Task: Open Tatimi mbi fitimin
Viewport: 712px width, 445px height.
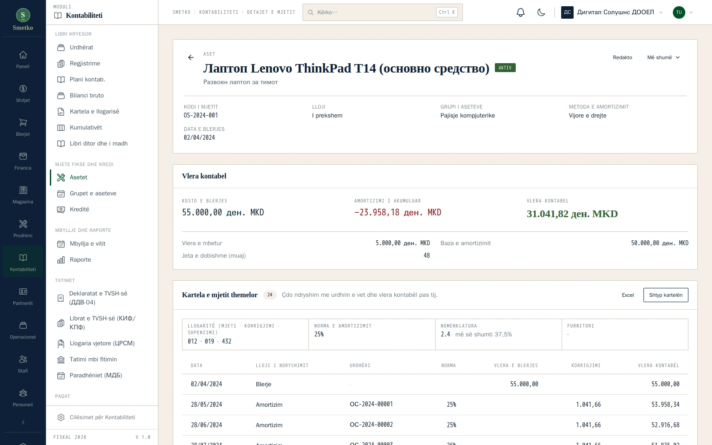Action: point(102,359)
